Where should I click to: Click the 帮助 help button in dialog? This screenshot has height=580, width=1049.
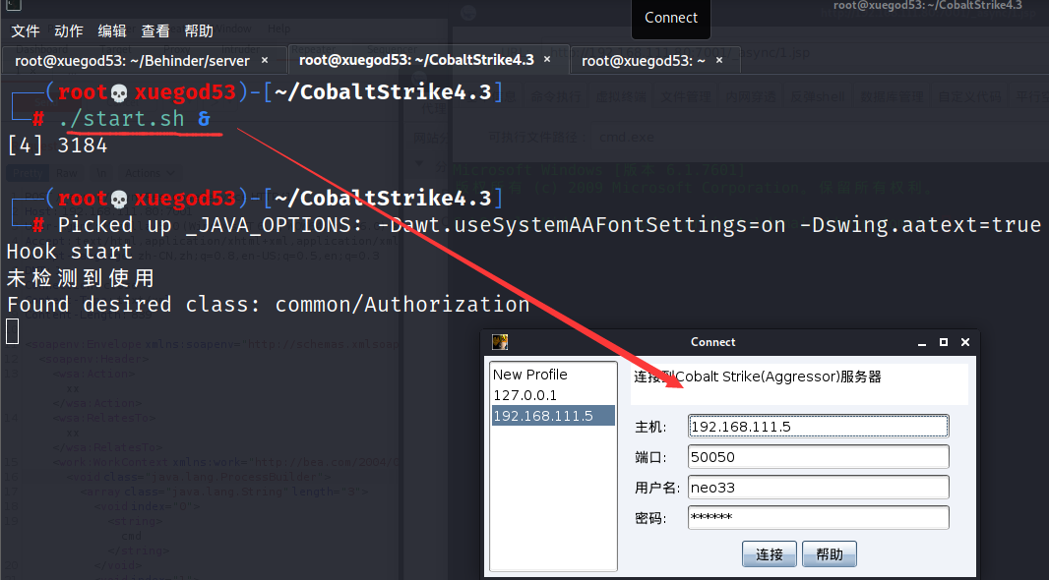coord(830,553)
